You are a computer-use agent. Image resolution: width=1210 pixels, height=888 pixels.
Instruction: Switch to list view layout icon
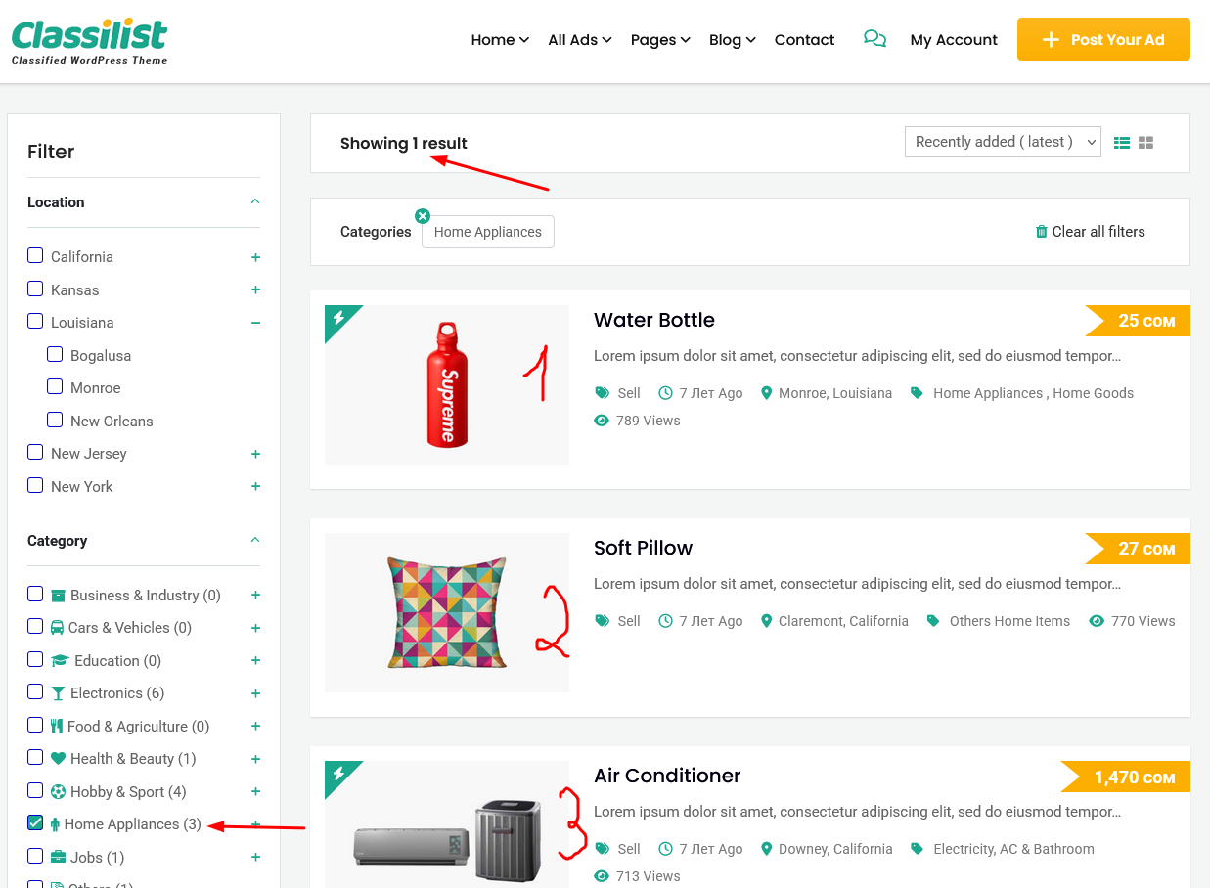(x=1122, y=143)
